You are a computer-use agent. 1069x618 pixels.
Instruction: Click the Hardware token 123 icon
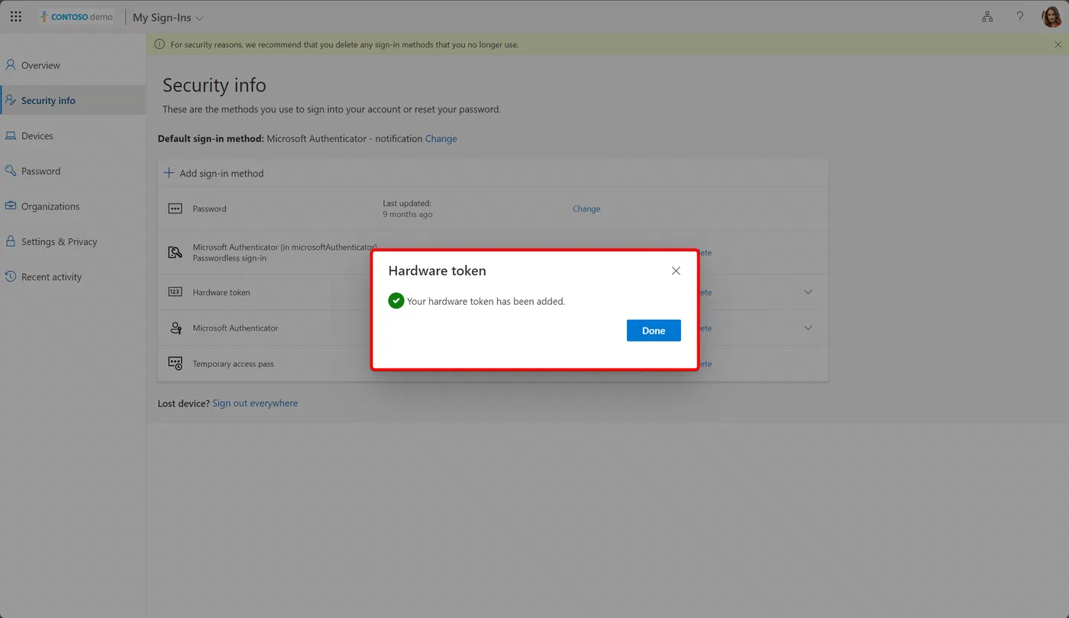[x=175, y=292]
